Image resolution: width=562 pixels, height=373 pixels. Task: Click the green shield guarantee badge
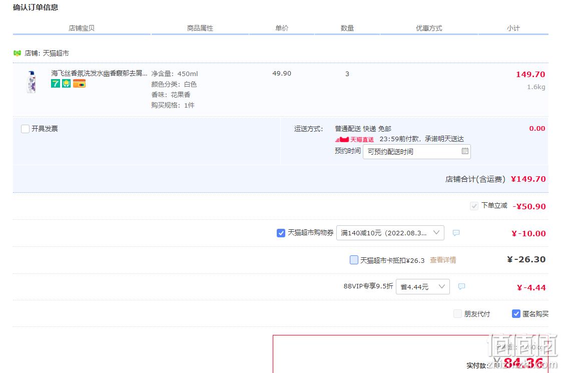coord(66,84)
